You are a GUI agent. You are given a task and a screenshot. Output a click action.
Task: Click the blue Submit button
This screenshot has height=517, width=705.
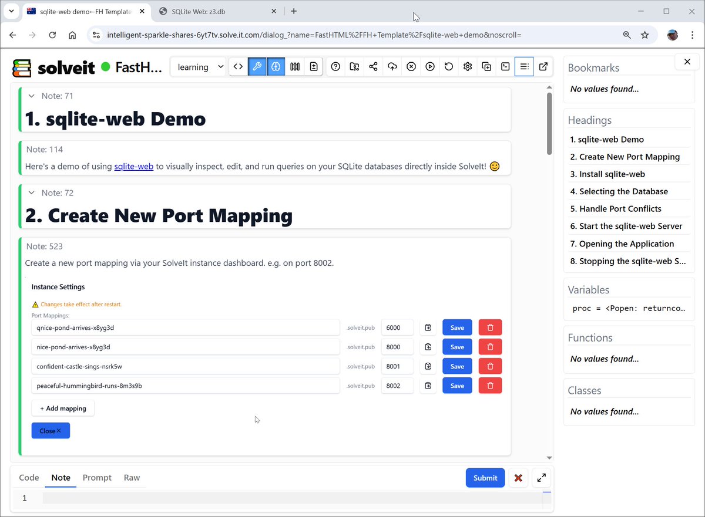point(485,478)
